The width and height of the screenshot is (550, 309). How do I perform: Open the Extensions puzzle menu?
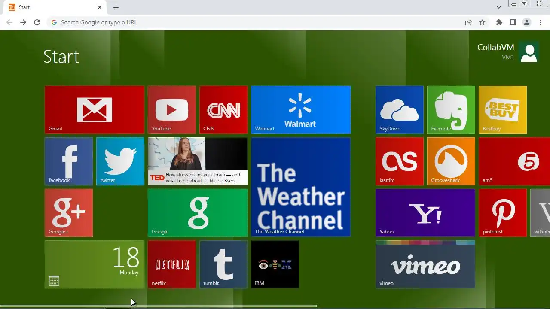point(499,22)
